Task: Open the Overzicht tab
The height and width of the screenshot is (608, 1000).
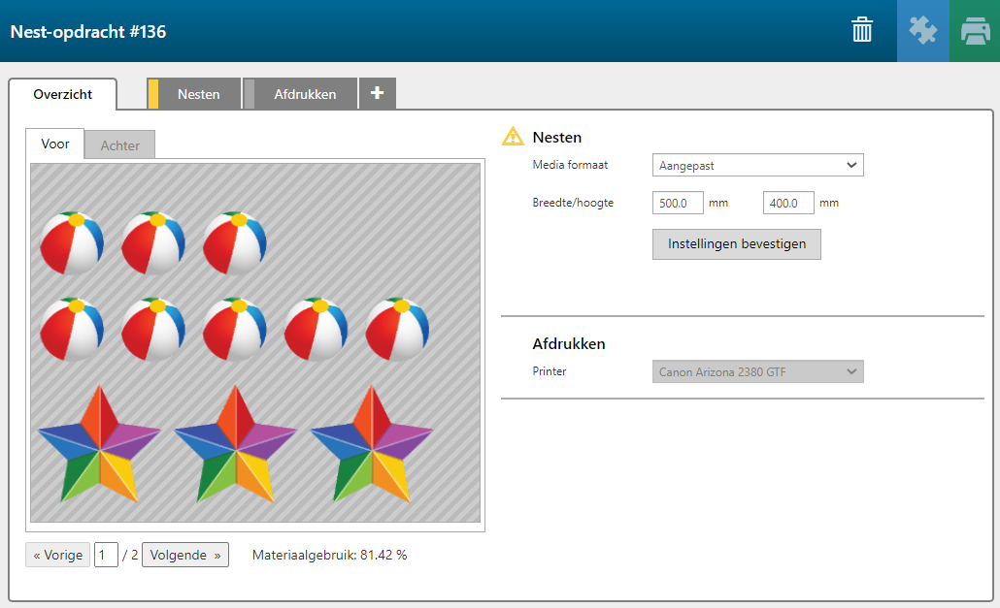Action: coord(63,95)
